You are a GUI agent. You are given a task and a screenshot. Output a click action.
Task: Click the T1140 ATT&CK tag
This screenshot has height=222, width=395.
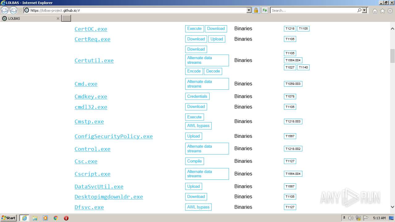click(x=303, y=68)
